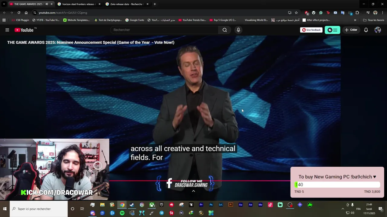Open After Effects from the taskbar
The image size is (387, 217).
[x=250, y=205]
